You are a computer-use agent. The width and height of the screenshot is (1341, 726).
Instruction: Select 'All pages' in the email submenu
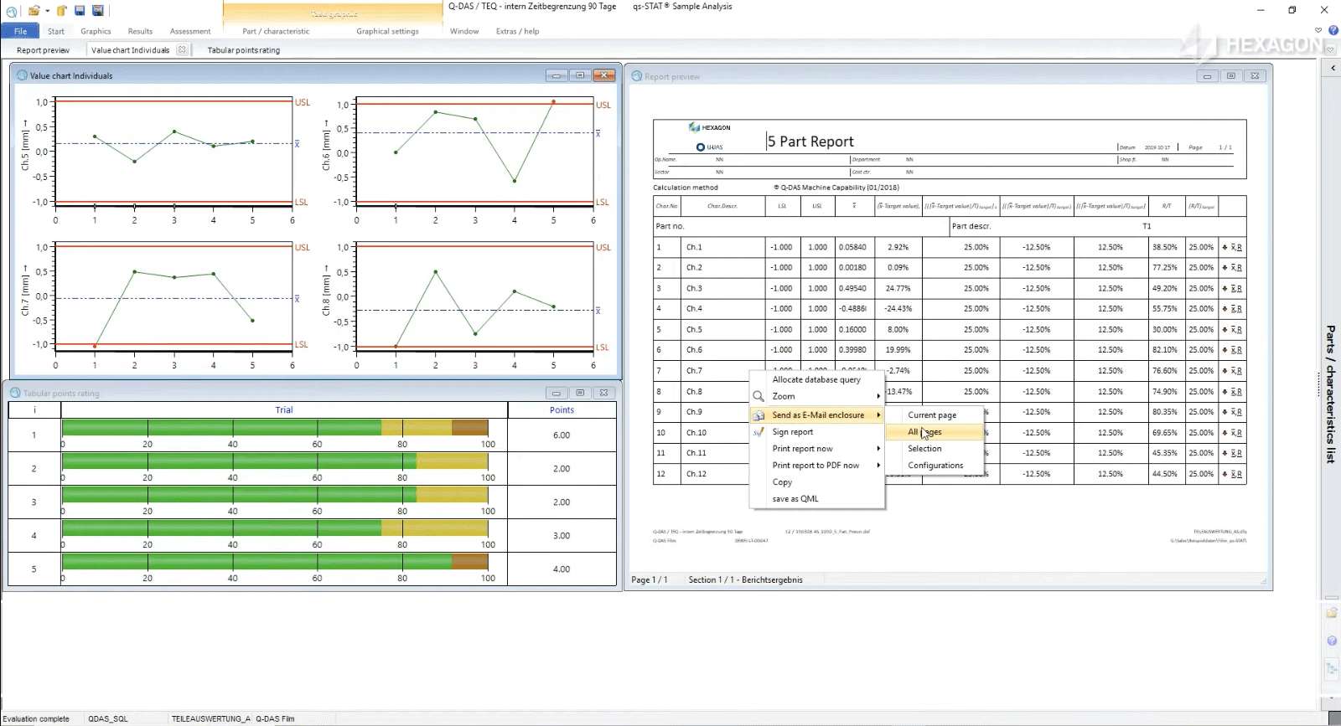click(924, 432)
